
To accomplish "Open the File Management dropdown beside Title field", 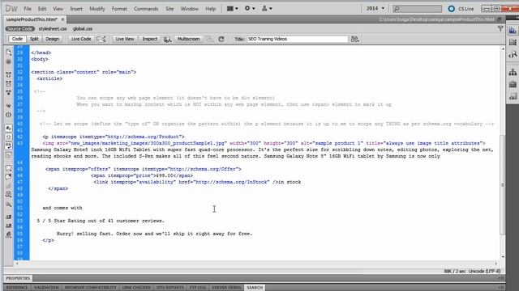I will 355,39.
